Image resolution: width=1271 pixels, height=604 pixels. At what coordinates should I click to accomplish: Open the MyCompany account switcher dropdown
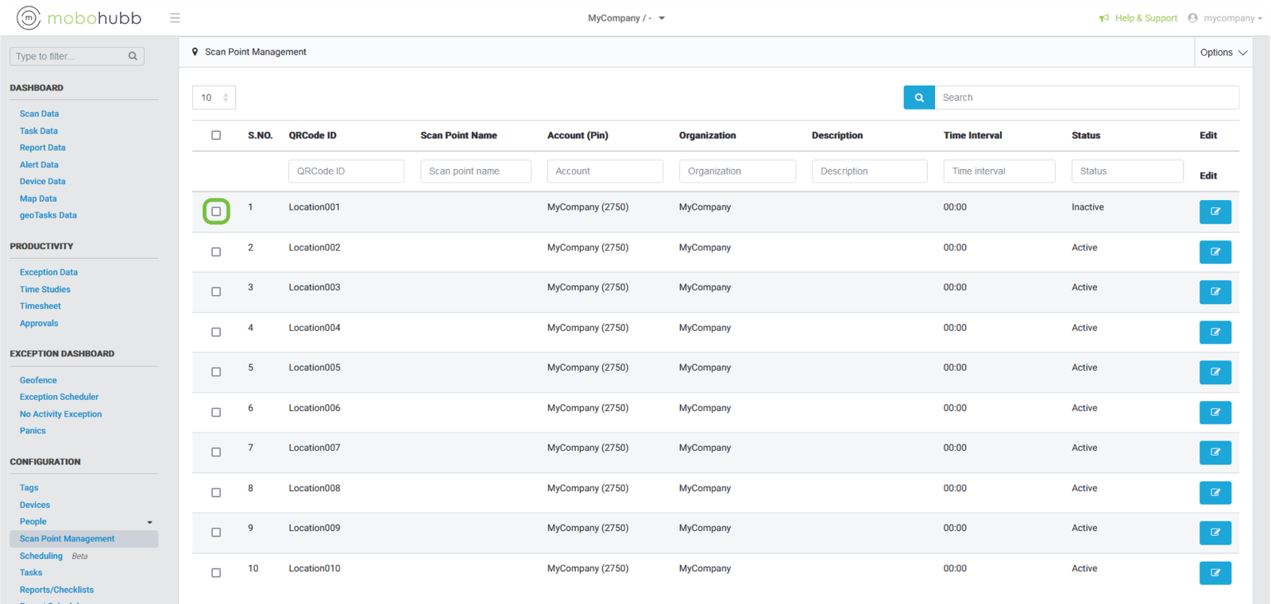tap(626, 18)
